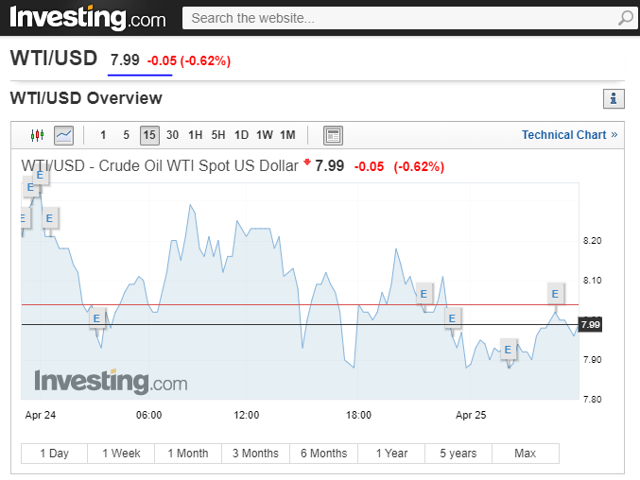Click the search magnifier icon
This screenshot has height=480, width=640.
[x=625, y=18]
